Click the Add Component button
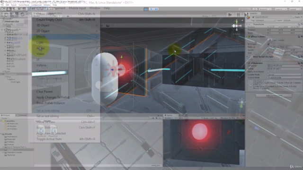This screenshot has width=303, height=170. (274, 95)
